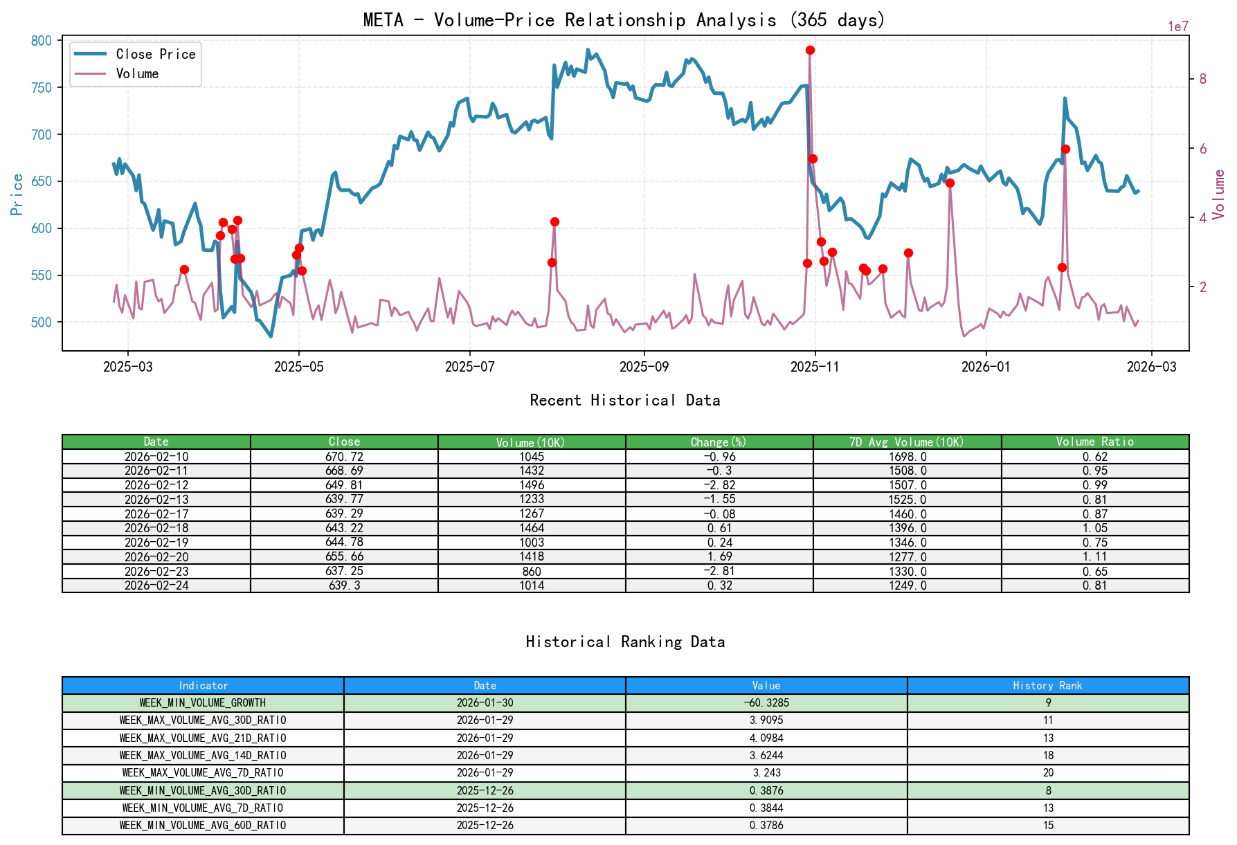Open the History Rank header dropdown

coord(1047,686)
